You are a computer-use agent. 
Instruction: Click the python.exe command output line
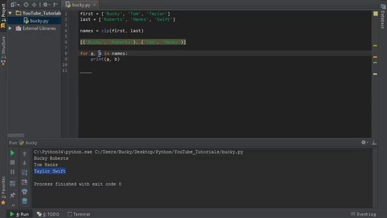tap(138, 152)
